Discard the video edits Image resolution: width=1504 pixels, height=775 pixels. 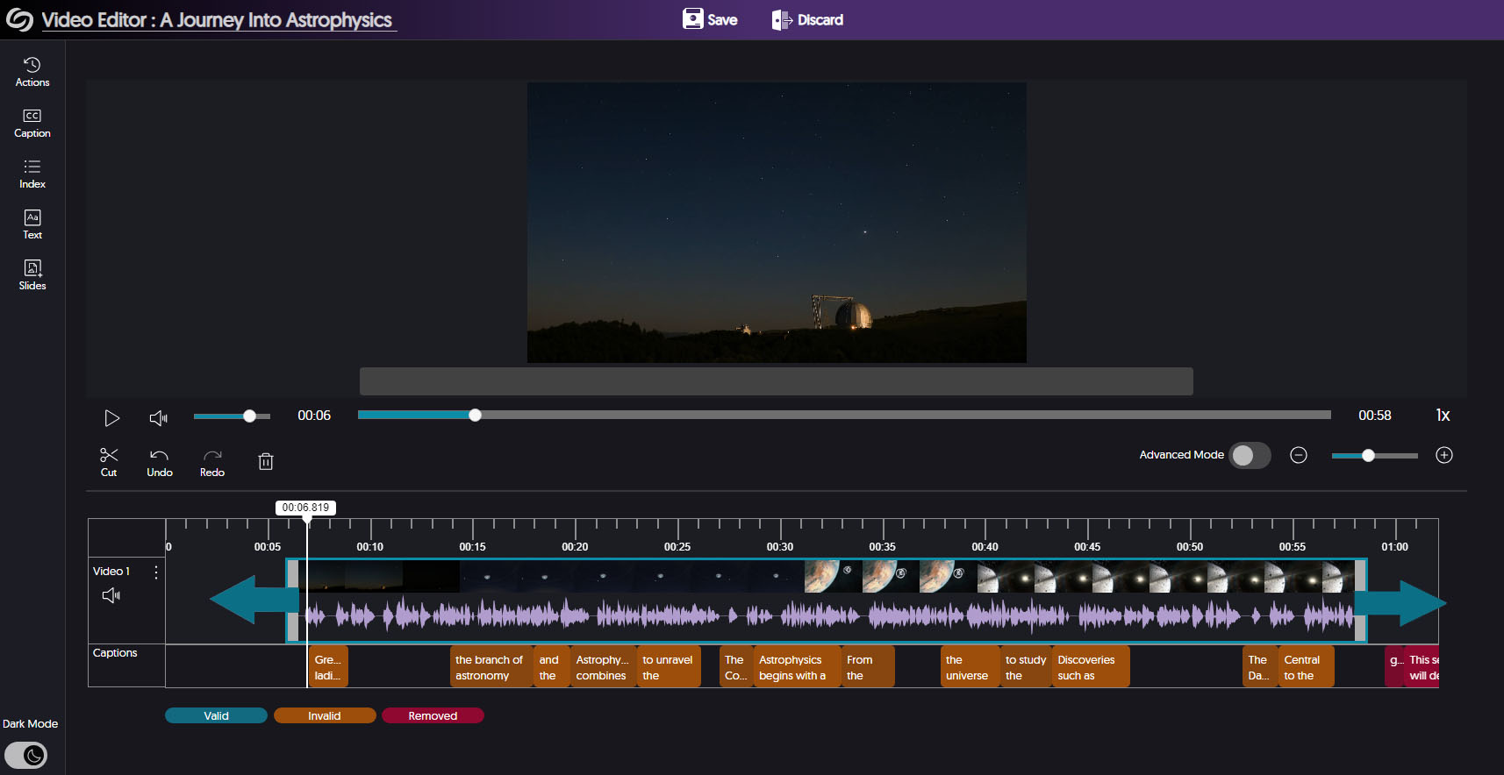click(x=807, y=19)
